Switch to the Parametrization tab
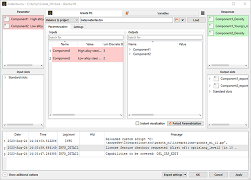Screen dimensions: 251x180 [58, 26]
